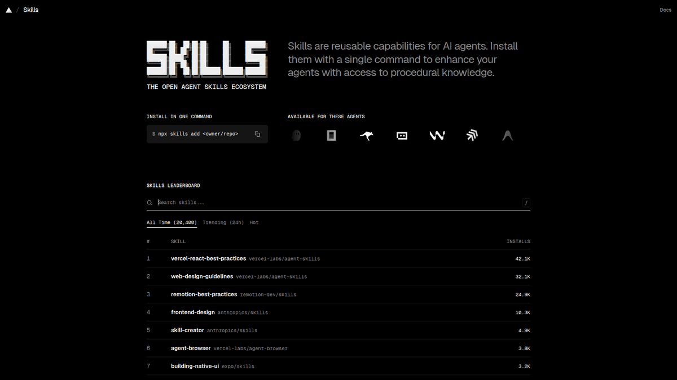677x380 pixels.
Task: Select the kangaroo agent icon
Action: pyautogui.click(x=366, y=135)
